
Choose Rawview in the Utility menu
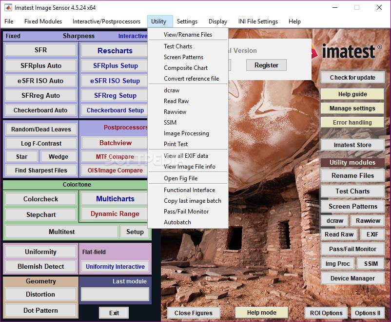pos(188,112)
